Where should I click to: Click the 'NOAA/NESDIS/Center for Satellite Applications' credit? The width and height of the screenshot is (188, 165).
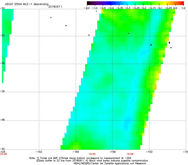point(101,163)
